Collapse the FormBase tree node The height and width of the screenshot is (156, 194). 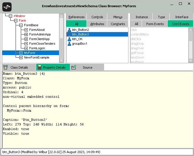(x=21, y=25)
